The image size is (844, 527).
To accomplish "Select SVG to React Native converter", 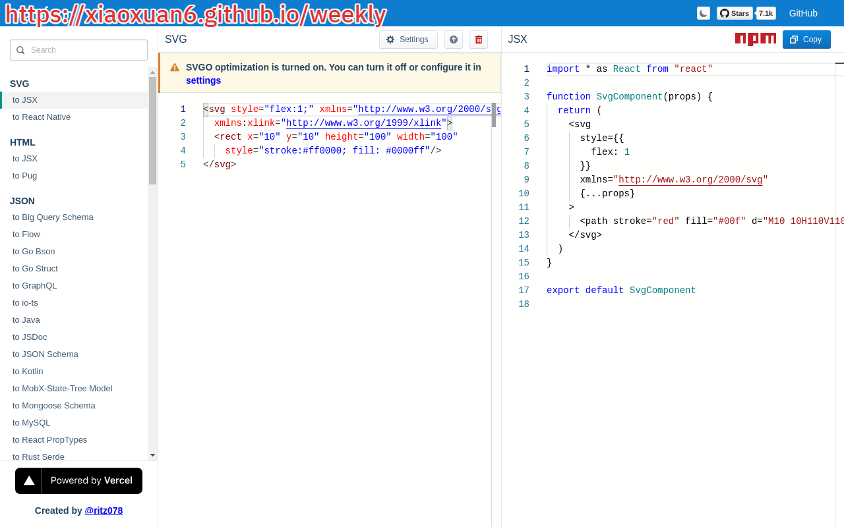I will (42, 117).
